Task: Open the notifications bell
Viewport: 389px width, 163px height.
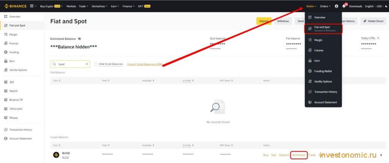Action: [x=344, y=6]
